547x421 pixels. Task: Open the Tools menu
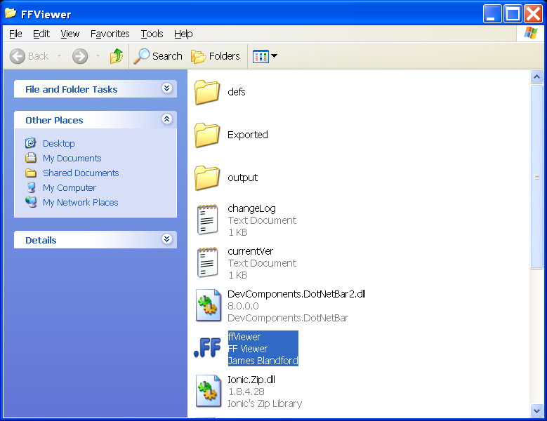[x=152, y=34]
